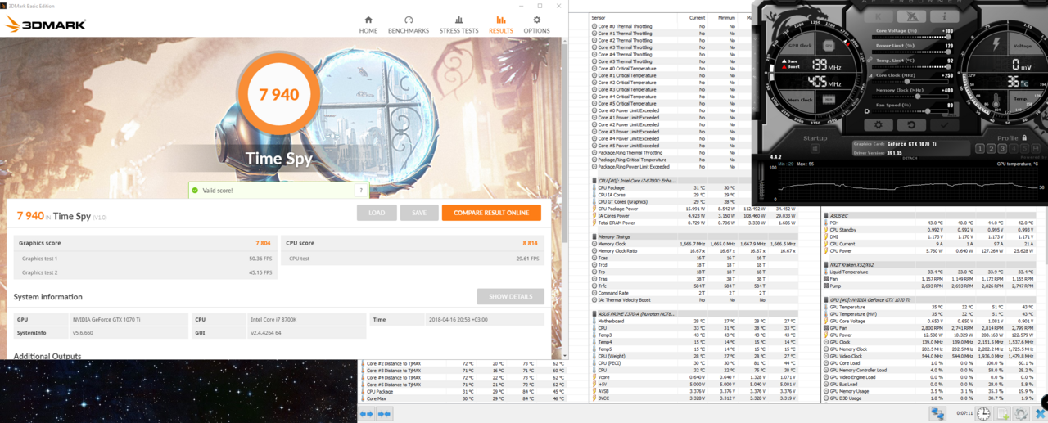Click the Current column header in HWiNFO
The width and height of the screenshot is (1048, 423).
coord(697,16)
